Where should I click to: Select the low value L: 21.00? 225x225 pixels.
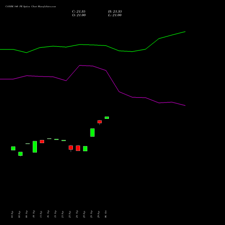115,15
